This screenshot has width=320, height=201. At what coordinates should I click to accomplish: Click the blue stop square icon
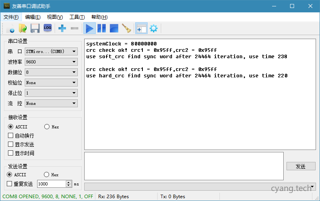(x=114, y=28)
